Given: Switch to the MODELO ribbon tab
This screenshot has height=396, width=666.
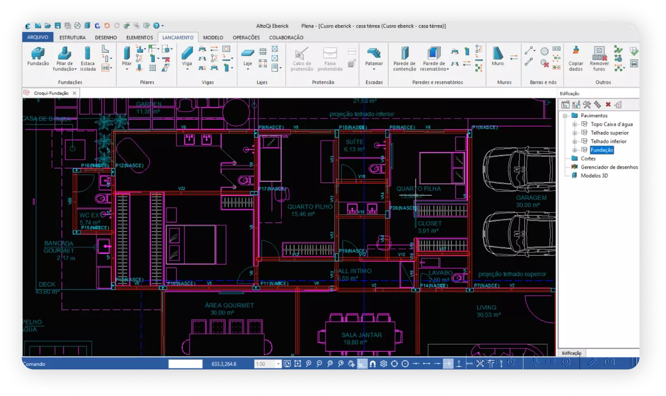Looking at the screenshot, I should click(213, 37).
